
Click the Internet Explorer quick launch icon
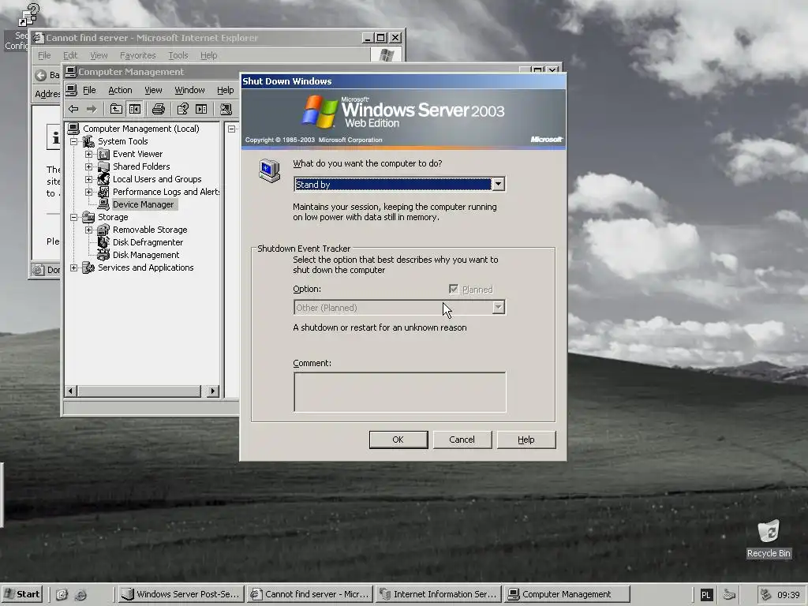[80, 595]
